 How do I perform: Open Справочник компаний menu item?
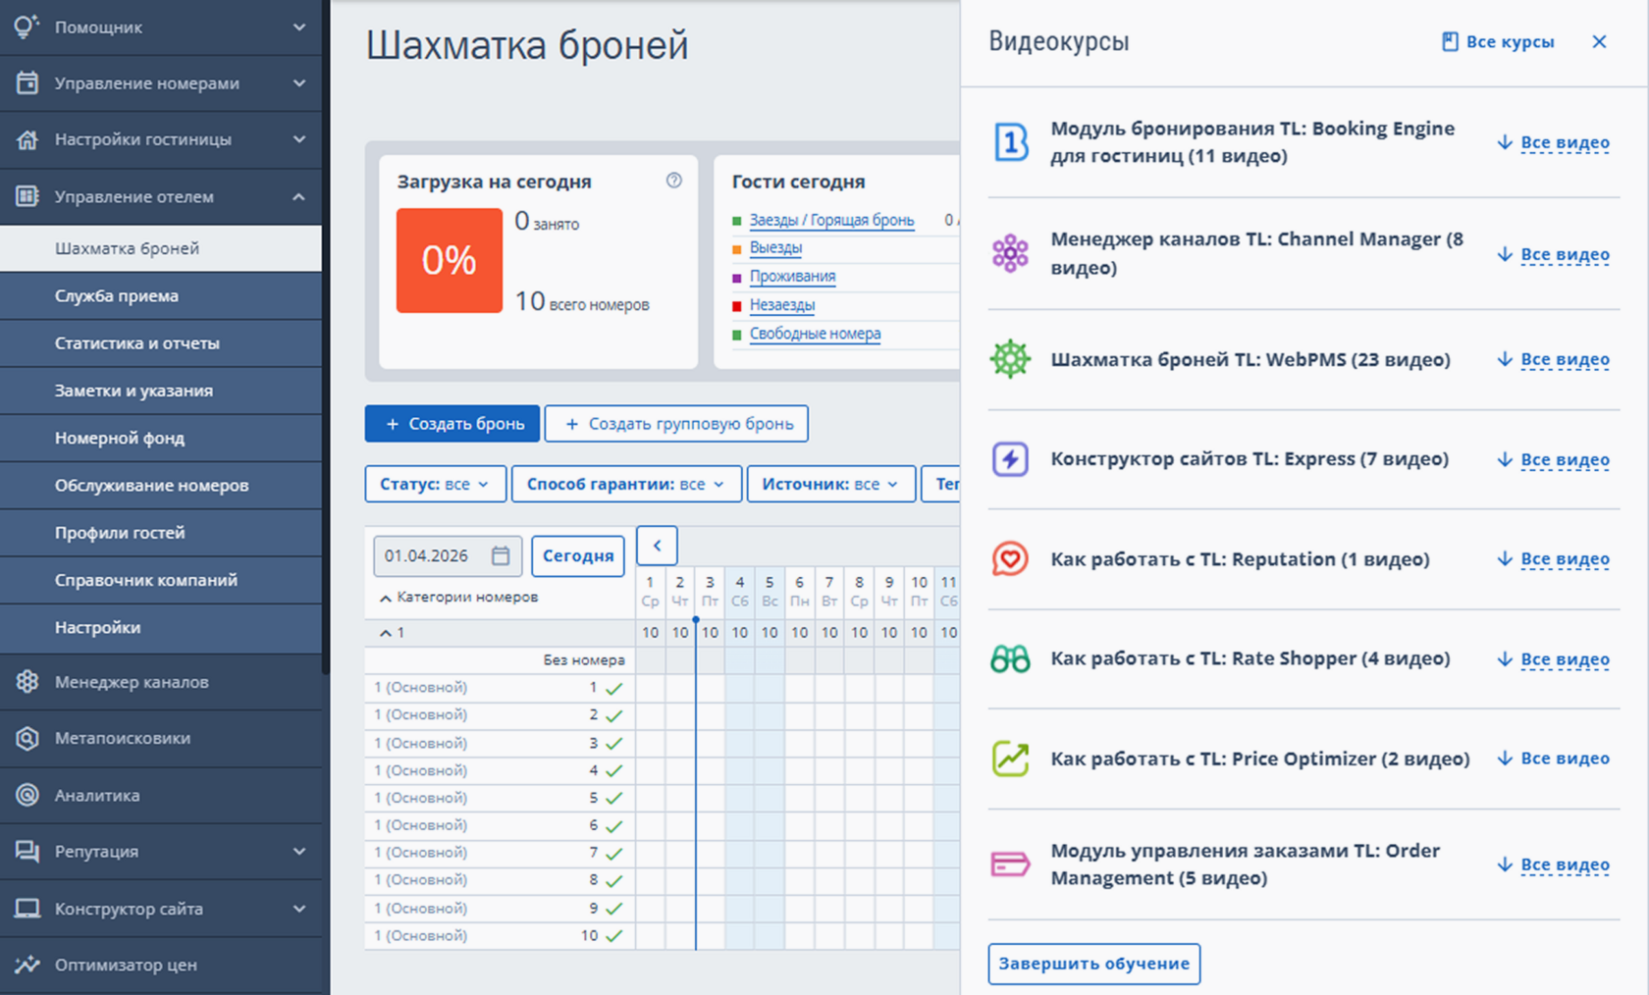(x=161, y=580)
